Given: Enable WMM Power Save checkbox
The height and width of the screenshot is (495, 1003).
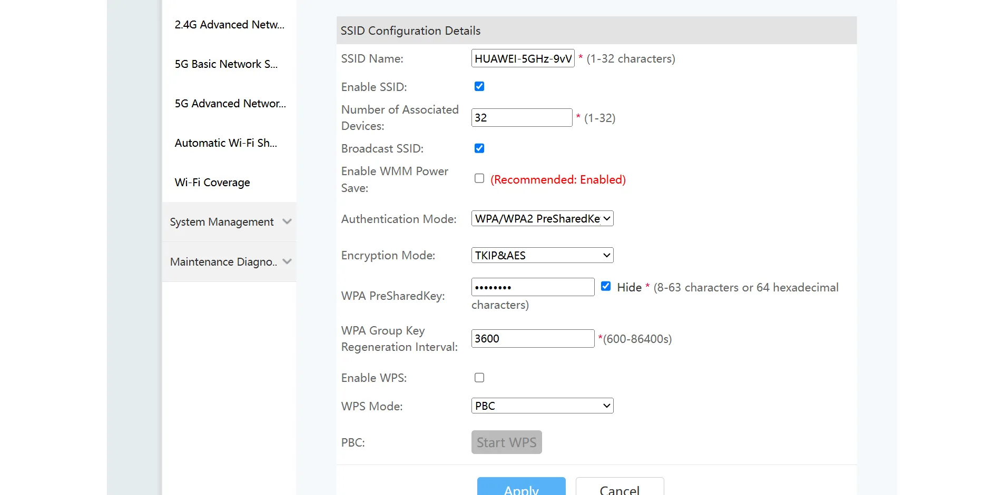Looking at the screenshot, I should coord(479,179).
